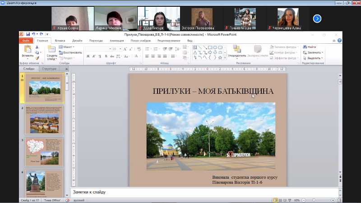Click the Save icon in quick access toolbar
This screenshot has height=203, width=361.
[28, 34]
